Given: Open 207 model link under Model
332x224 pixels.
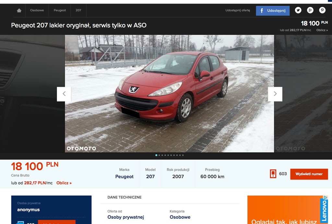Looking at the screenshot, I should [150, 177].
